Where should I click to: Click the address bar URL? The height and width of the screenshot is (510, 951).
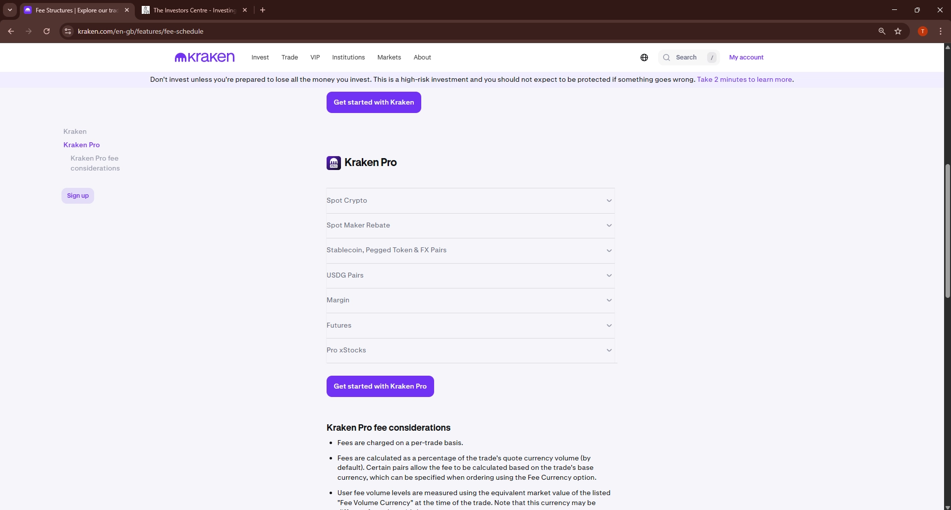tap(141, 31)
